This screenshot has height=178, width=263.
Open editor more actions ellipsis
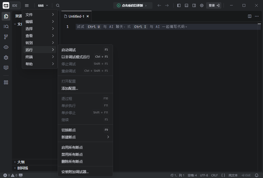coord(257,16)
